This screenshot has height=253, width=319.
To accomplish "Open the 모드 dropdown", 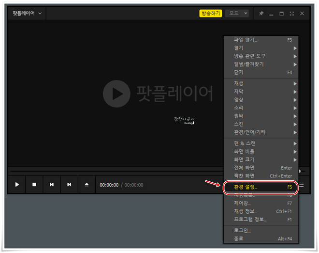I will coord(237,14).
